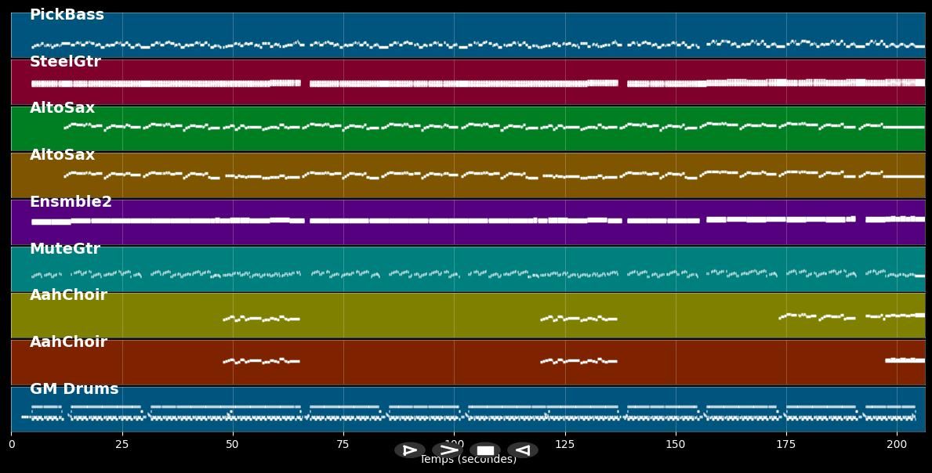Image resolution: width=932 pixels, height=473 pixels.
Task: Select the Ensmble2 track label
Action: [71, 202]
